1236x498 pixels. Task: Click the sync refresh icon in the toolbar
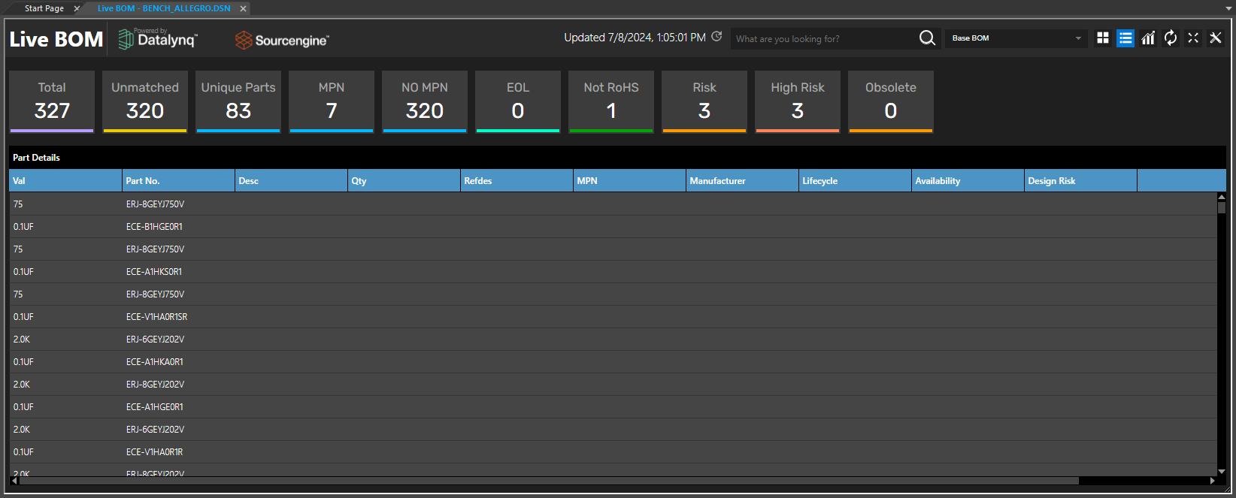pos(1171,38)
